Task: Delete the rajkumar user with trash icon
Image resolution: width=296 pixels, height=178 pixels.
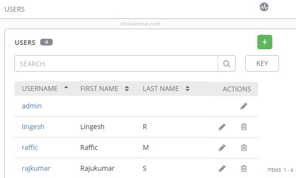Action: 244,168
